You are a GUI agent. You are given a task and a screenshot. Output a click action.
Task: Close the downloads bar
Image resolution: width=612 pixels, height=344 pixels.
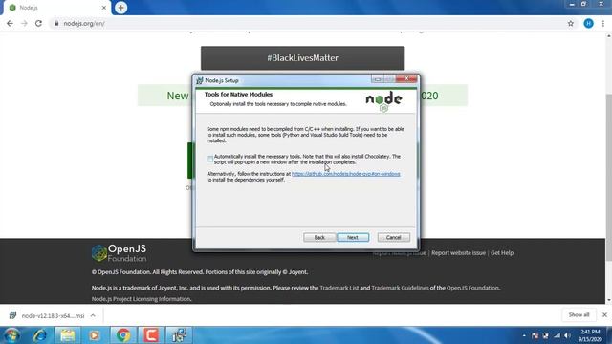tap(604, 314)
